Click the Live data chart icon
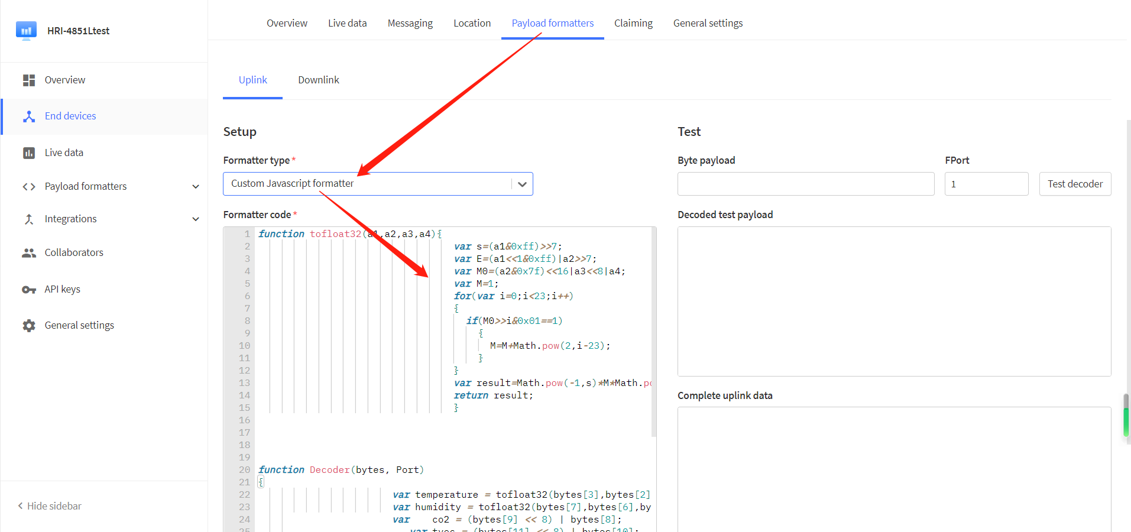This screenshot has width=1131, height=532. coord(28,153)
